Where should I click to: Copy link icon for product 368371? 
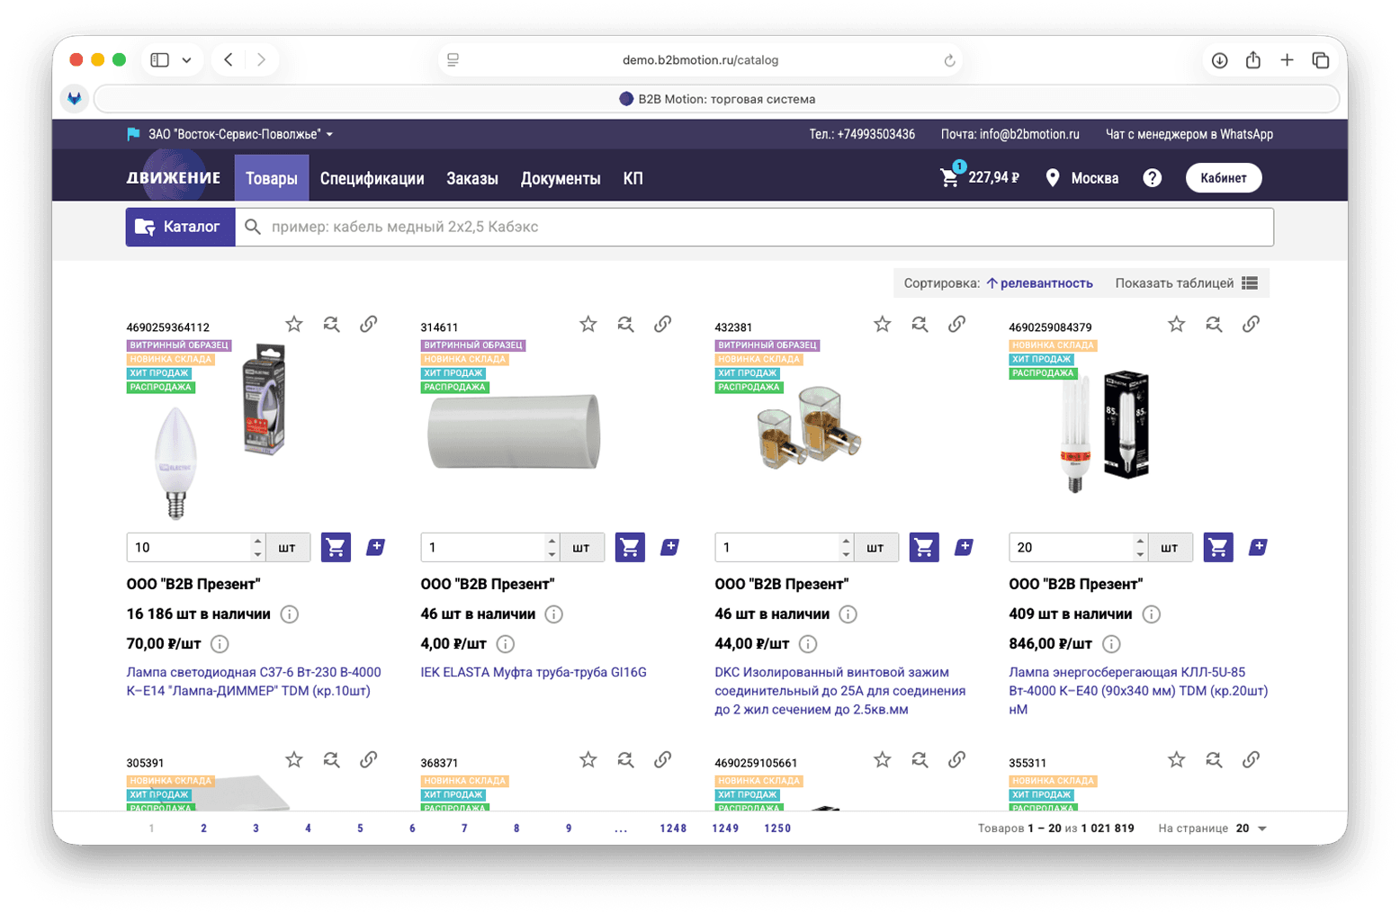tap(662, 760)
